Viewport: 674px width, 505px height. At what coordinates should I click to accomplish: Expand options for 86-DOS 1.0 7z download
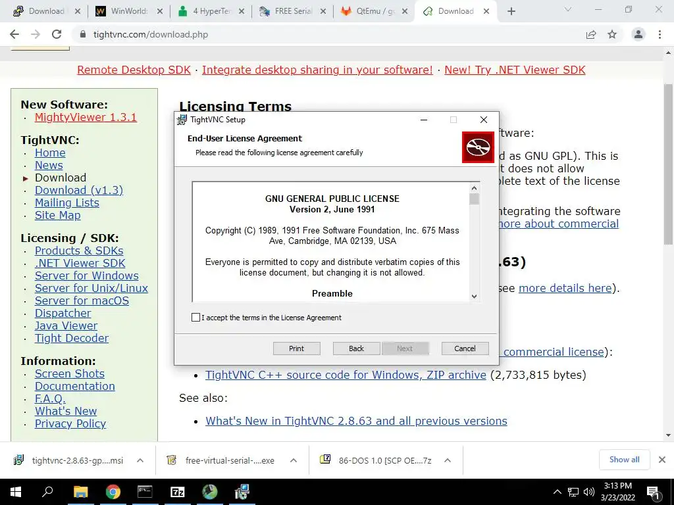point(448,460)
